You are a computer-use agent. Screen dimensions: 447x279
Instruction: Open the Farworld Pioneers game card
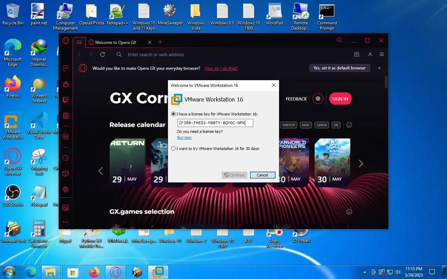click(x=294, y=163)
